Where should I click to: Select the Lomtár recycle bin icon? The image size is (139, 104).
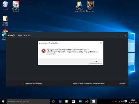5,5
